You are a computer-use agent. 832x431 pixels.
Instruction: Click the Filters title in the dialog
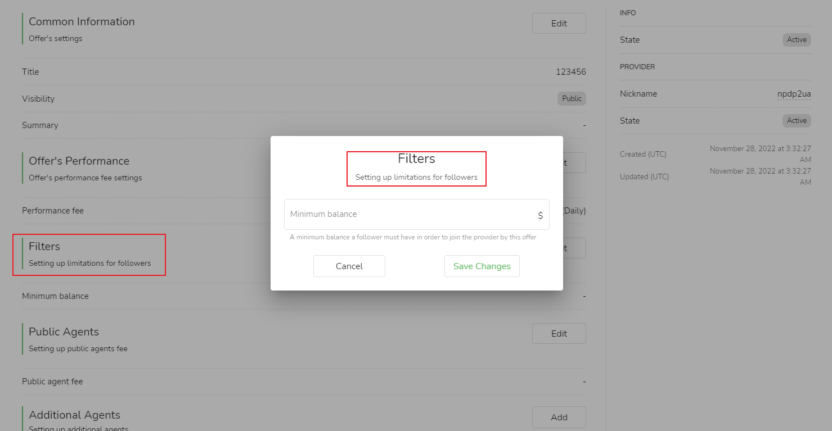click(416, 159)
